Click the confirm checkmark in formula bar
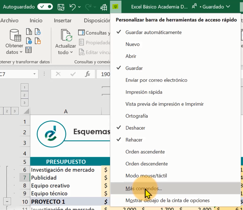The width and height of the screenshot is (243, 210). tap(73, 74)
